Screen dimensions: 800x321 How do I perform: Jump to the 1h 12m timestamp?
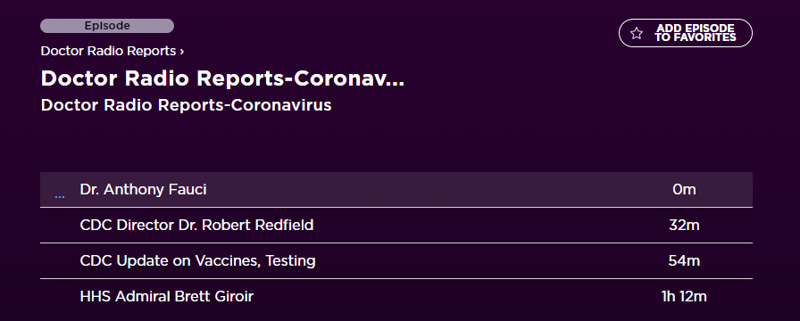click(684, 297)
